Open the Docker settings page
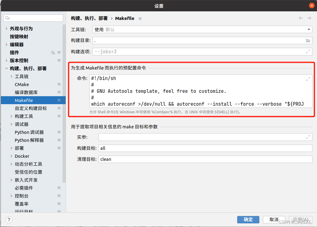Image resolution: width=317 pixels, height=227 pixels. pyautogui.click(x=22, y=156)
